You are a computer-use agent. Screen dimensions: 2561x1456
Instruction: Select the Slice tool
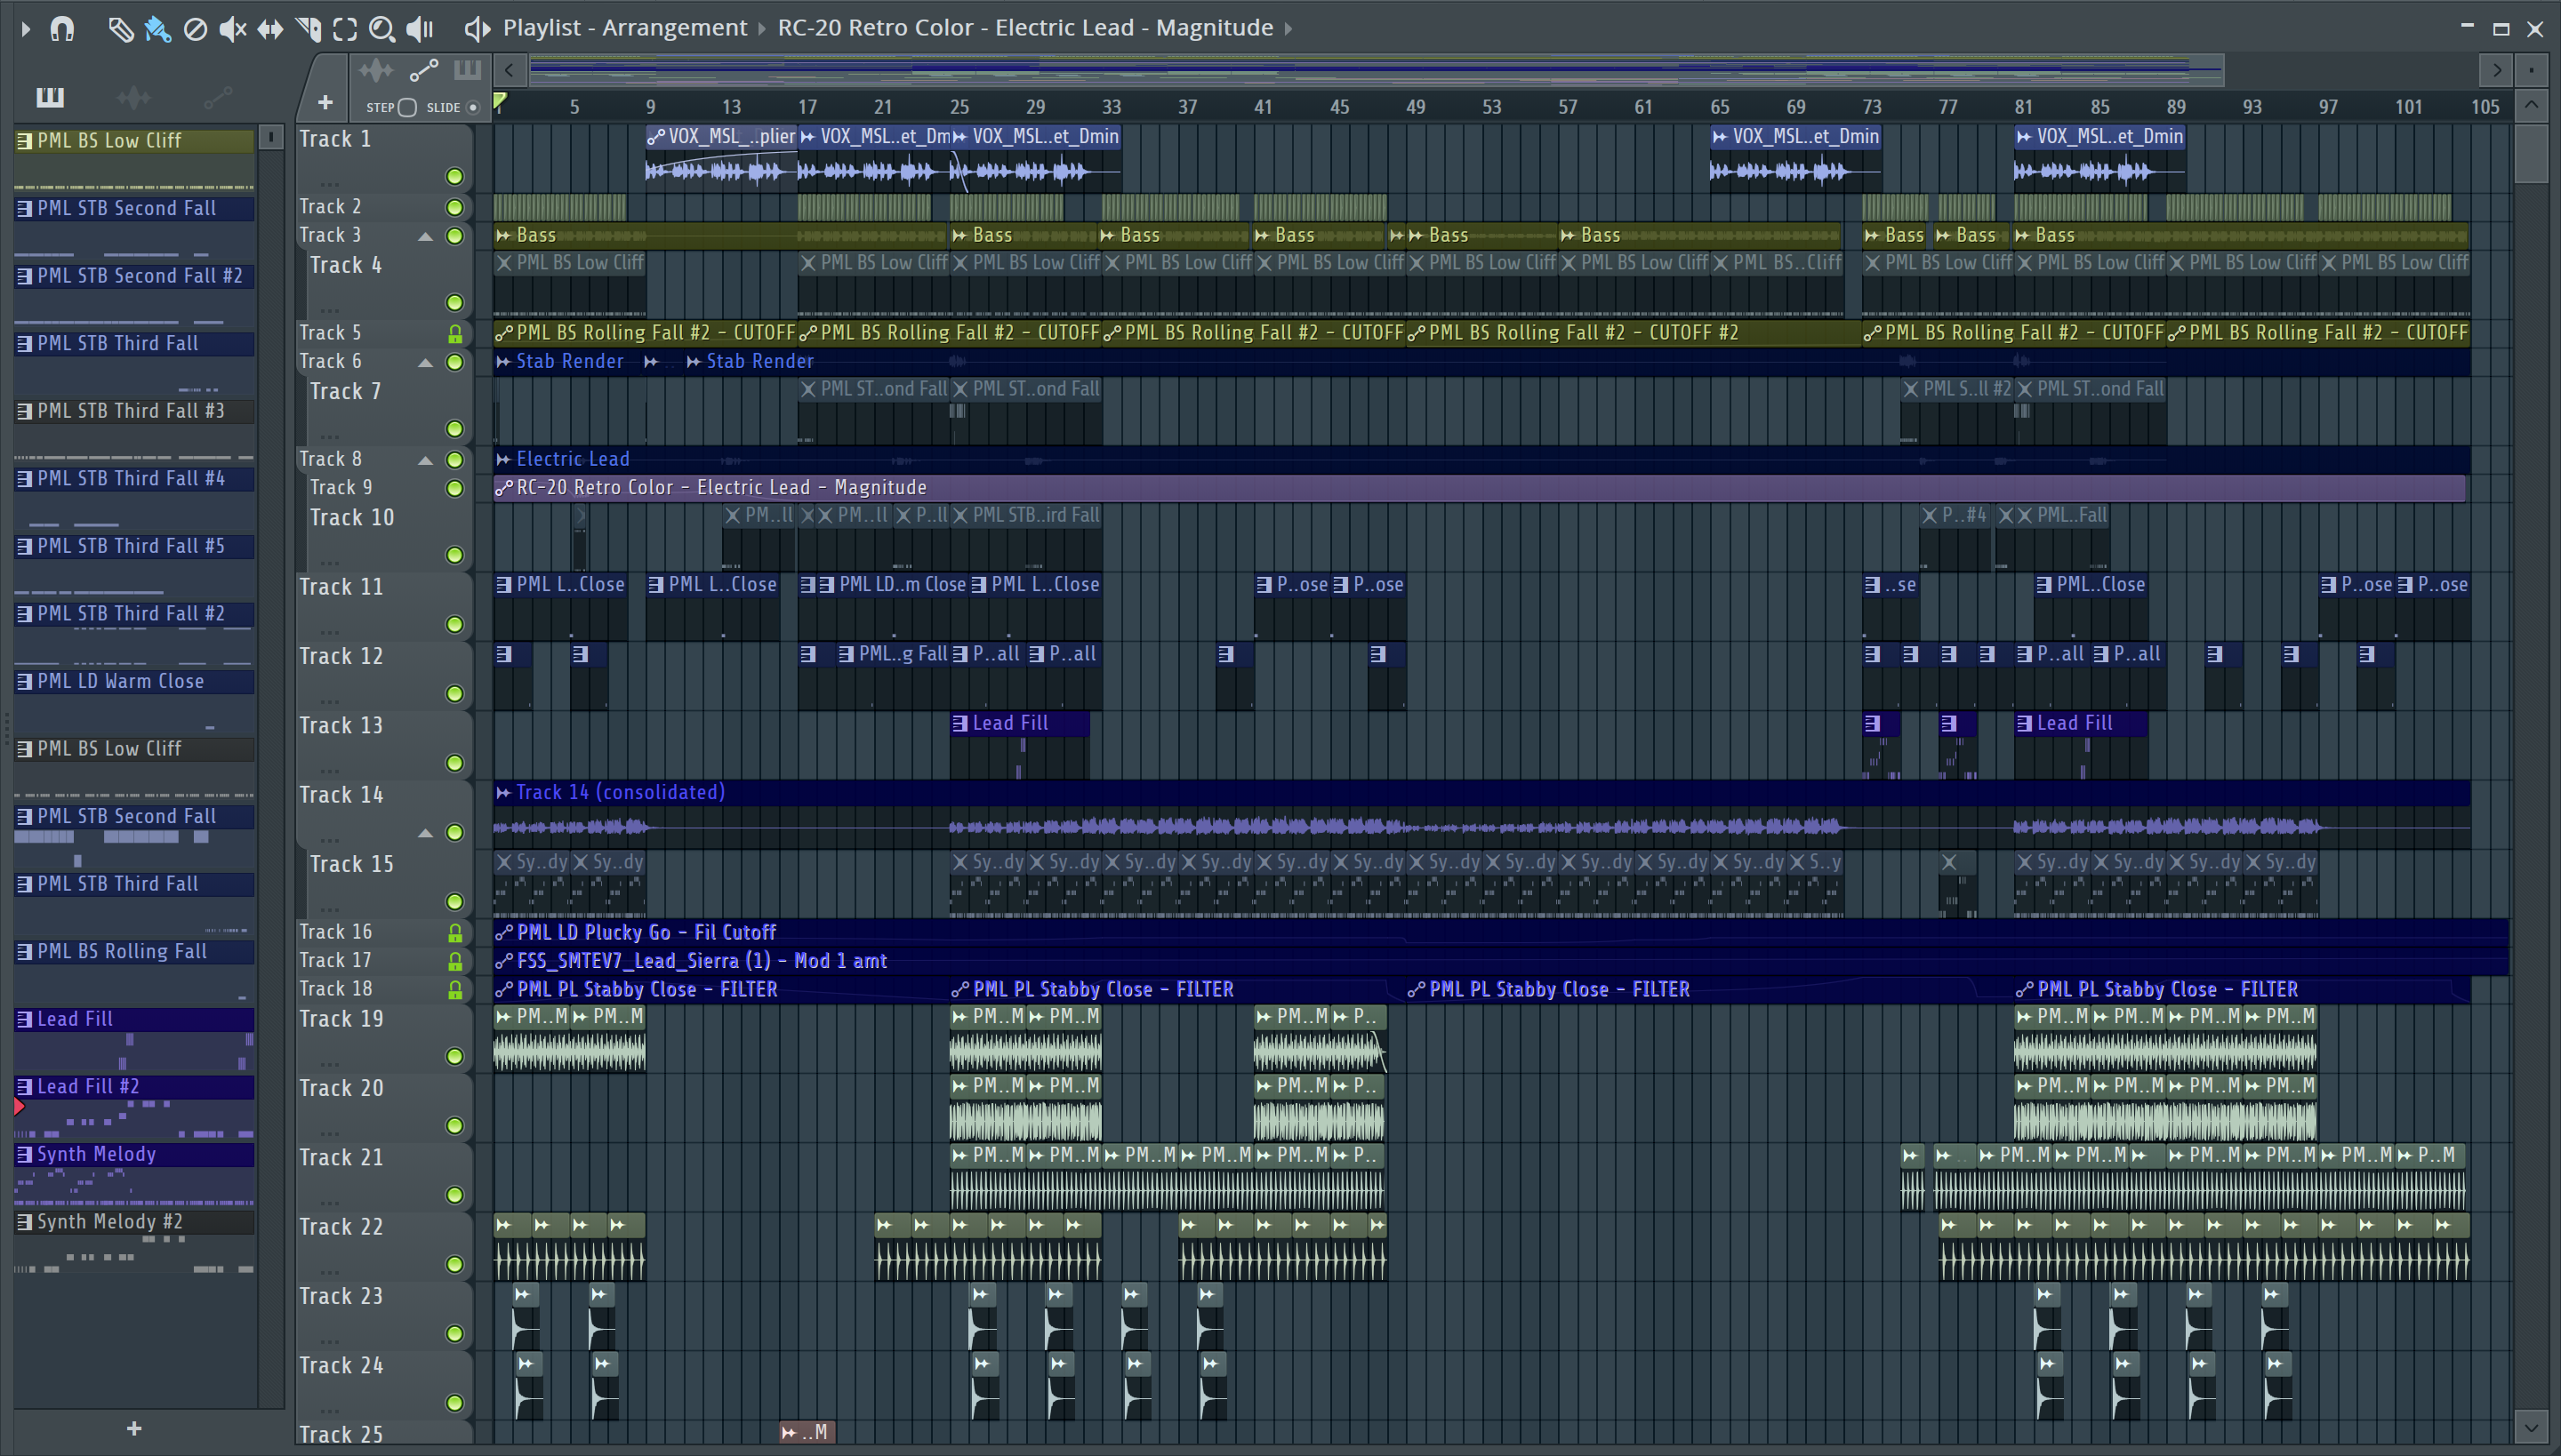tap(308, 28)
